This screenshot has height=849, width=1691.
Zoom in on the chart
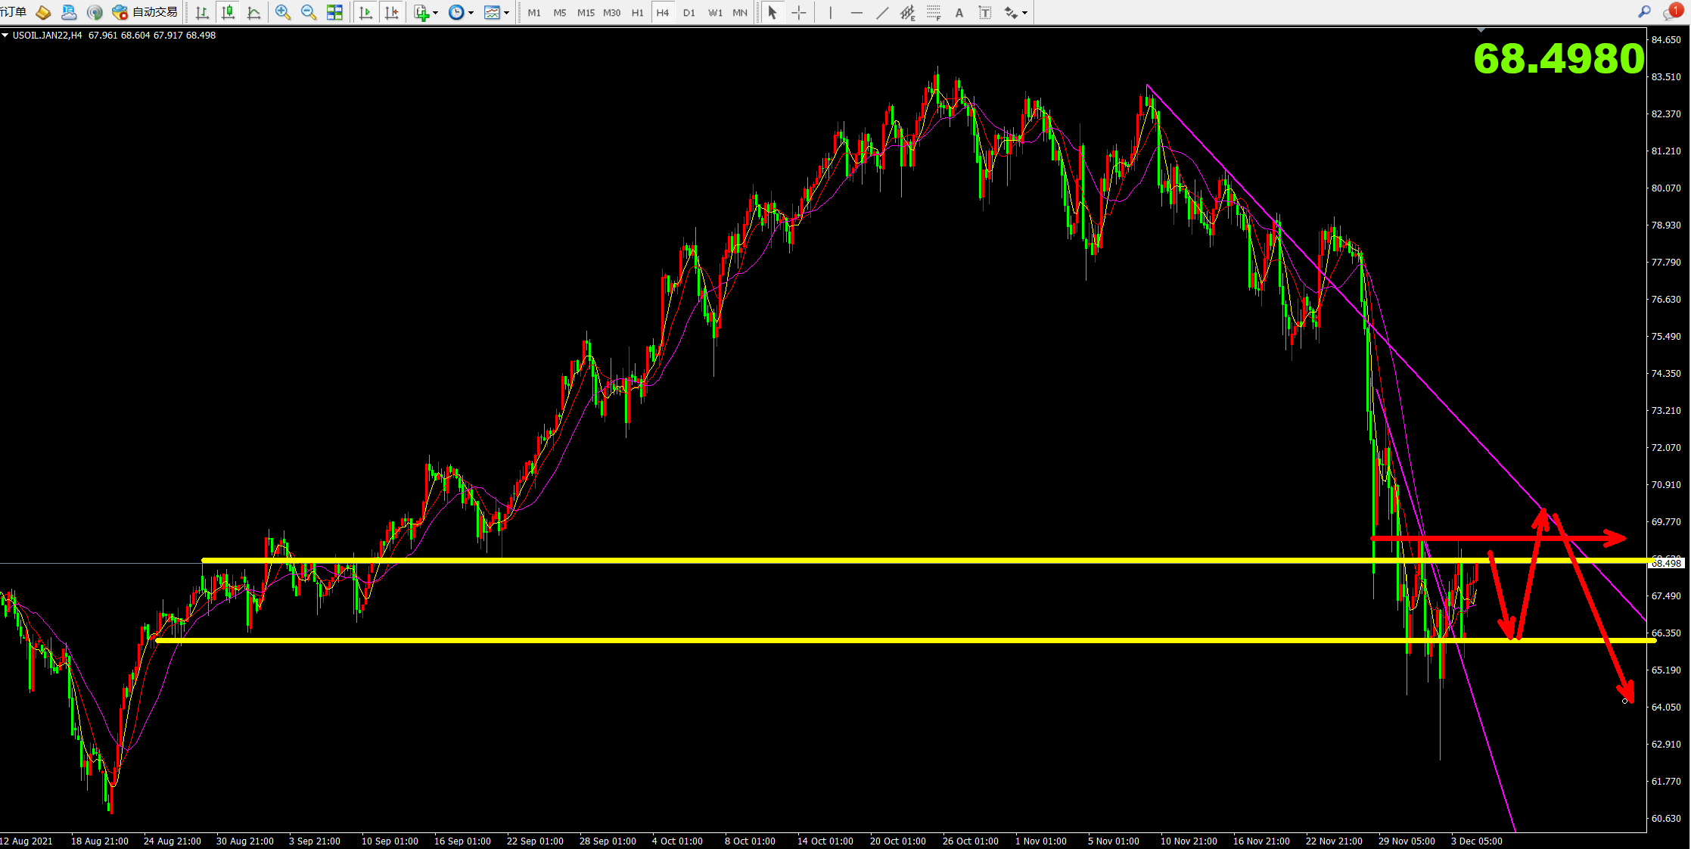pyautogui.click(x=283, y=12)
